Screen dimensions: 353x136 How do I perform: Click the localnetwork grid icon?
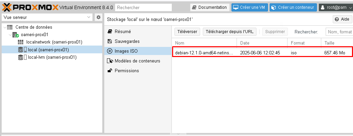(x=21, y=42)
